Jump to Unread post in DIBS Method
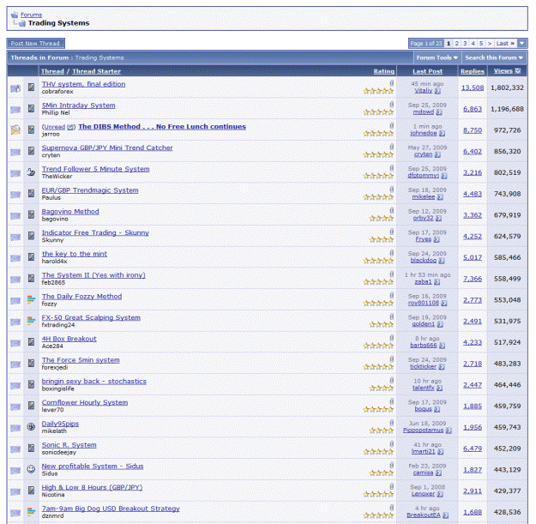 (x=54, y=127)
